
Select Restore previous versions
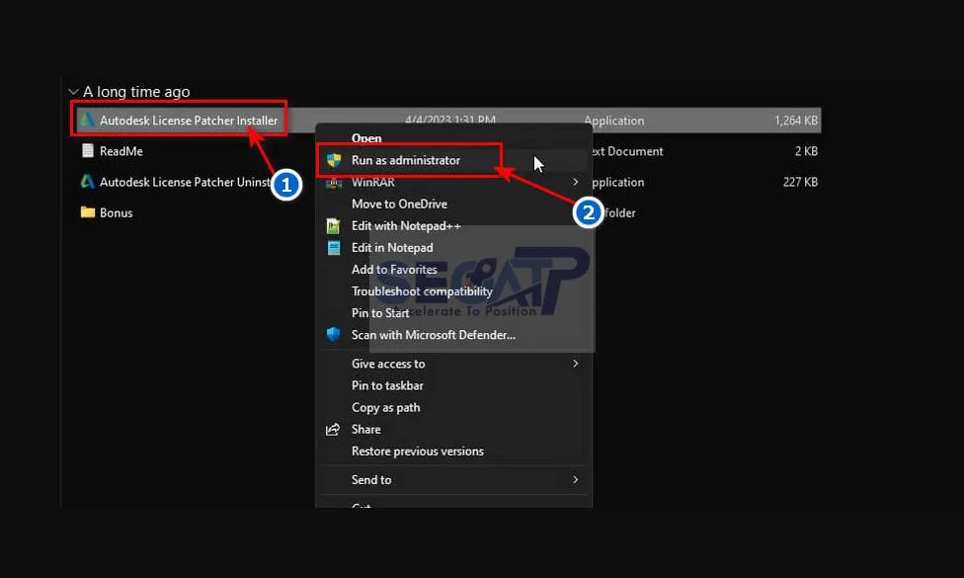pos(417,452)
